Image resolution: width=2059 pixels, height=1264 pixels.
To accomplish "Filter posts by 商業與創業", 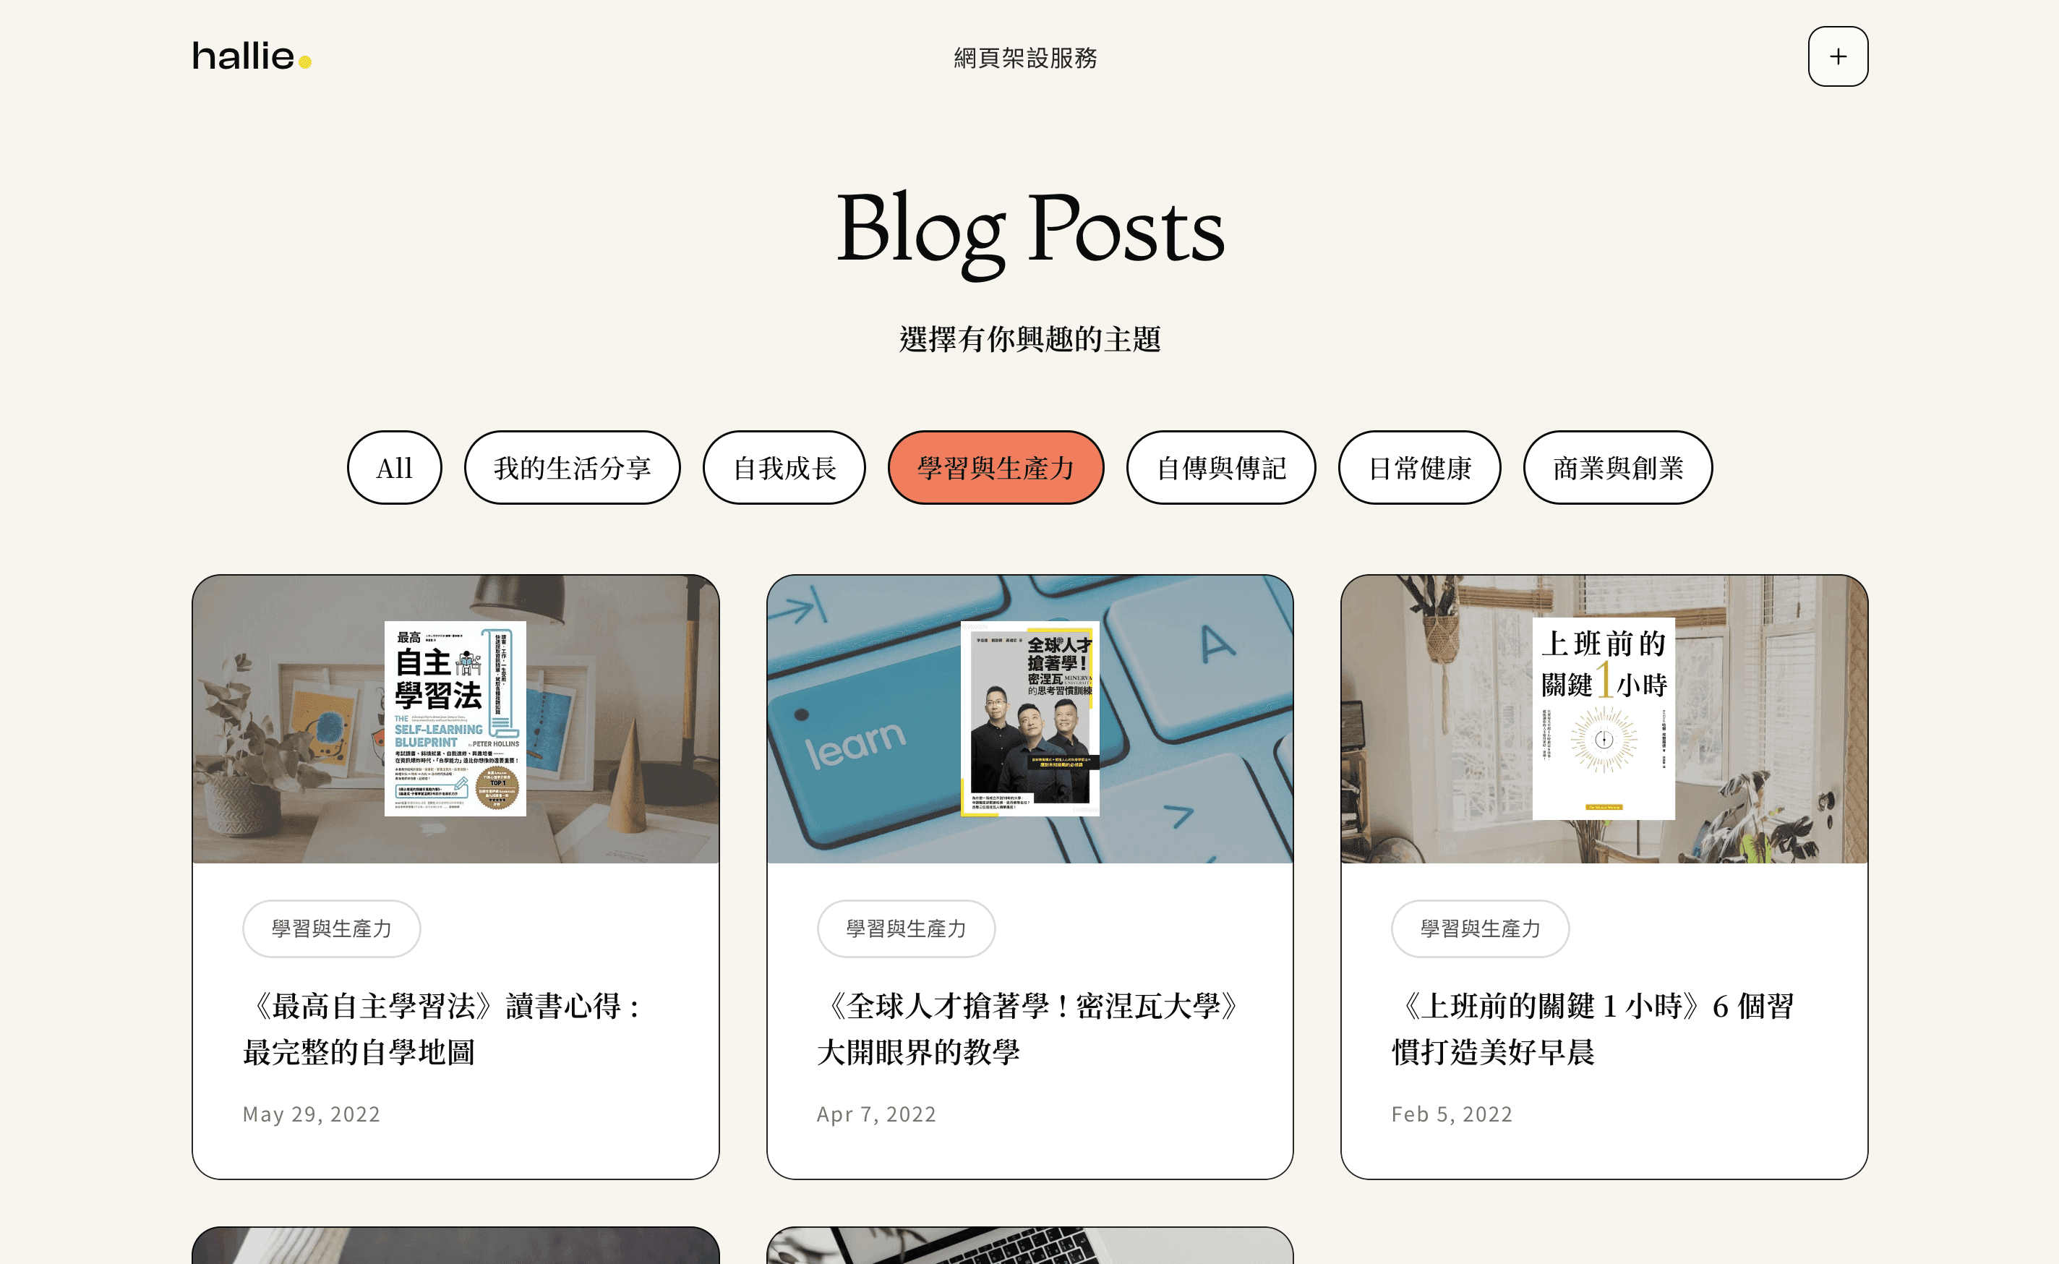I will [1618, 467].
